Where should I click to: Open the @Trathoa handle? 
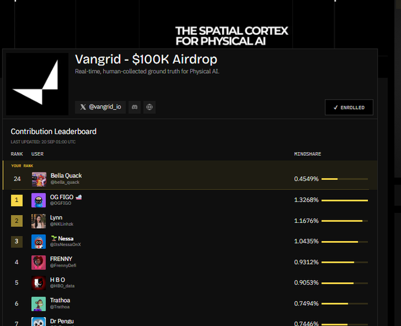point(60,307)
